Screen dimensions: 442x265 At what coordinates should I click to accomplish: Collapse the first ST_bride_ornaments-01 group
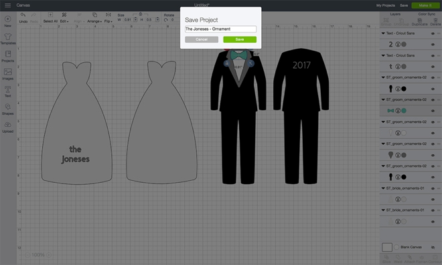(x=383, y=188)
